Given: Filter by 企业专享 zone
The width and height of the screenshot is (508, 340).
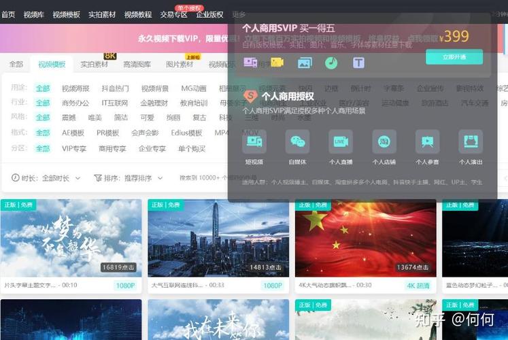Looking at the screenshot, I should tap(152, 149).
